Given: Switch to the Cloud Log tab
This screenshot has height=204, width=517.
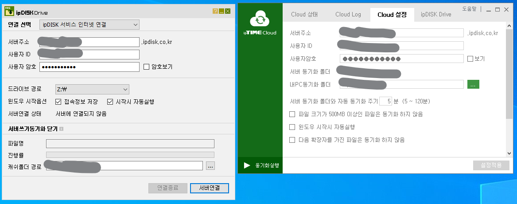Looking at the screenshot, I should pyautogui.click(x=348, y=15).
